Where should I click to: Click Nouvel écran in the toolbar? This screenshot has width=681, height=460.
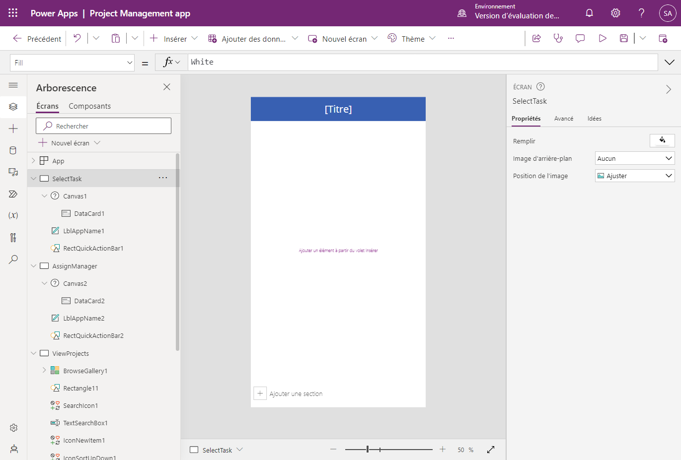pos(343,39)
